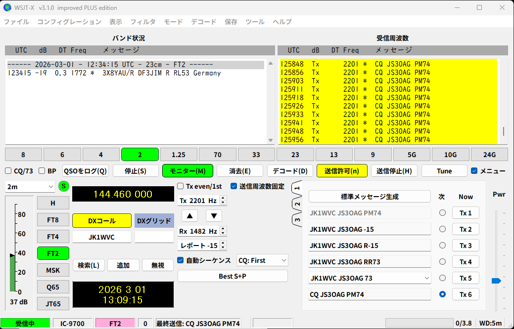Image resolution: width=514 pixels, height=329 pixels.
Task: Click the 144.460 000 frequency display
Action: [123, 194]
